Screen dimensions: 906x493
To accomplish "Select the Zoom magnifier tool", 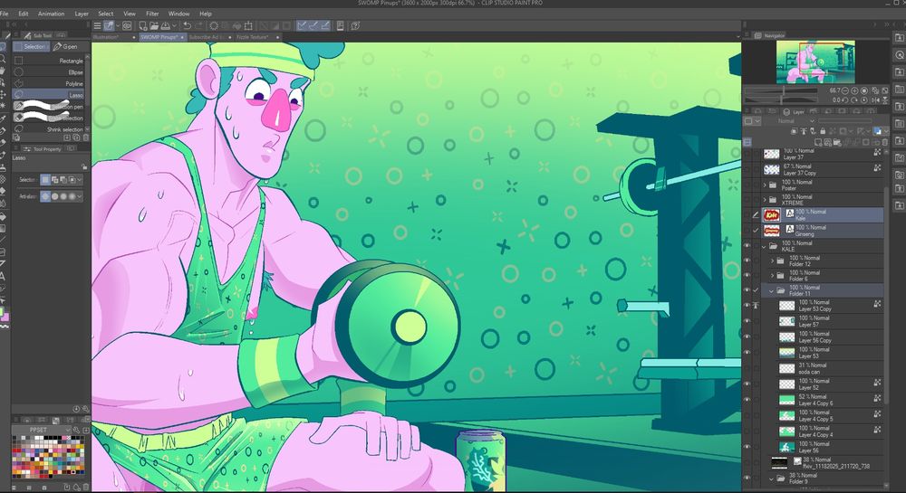I will tap(3, 58).
